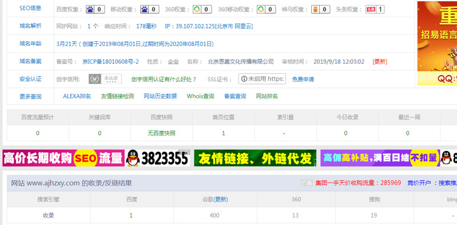This screenshot has width=457, height=225.
Task: Click the 友情链接、外链代发 banner
Action: [255, 158]
